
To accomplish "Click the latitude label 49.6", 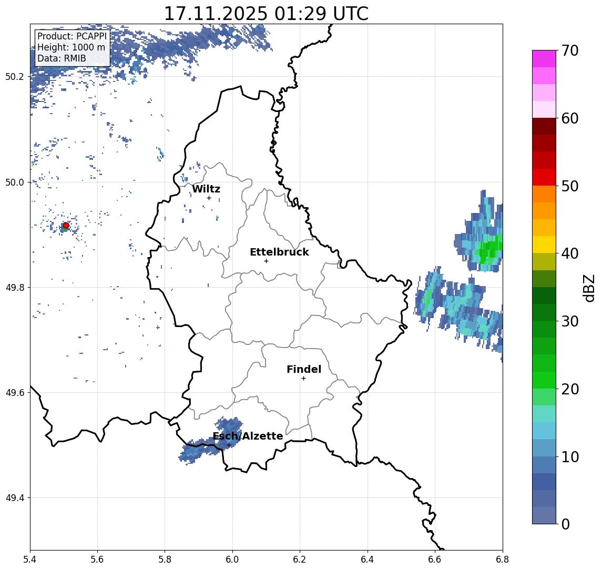I will 15,393.
